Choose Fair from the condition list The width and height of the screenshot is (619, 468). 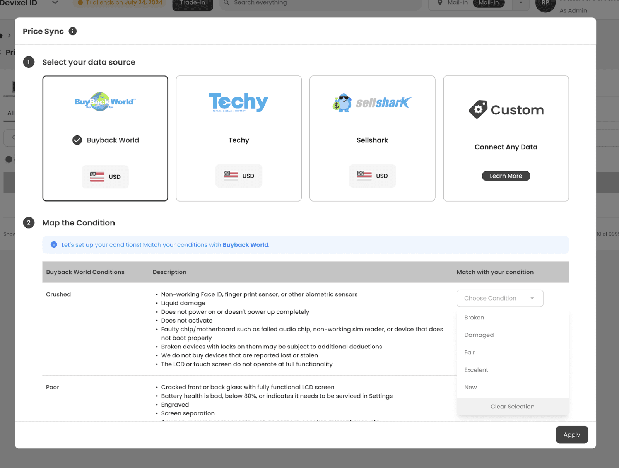(513, 352)
